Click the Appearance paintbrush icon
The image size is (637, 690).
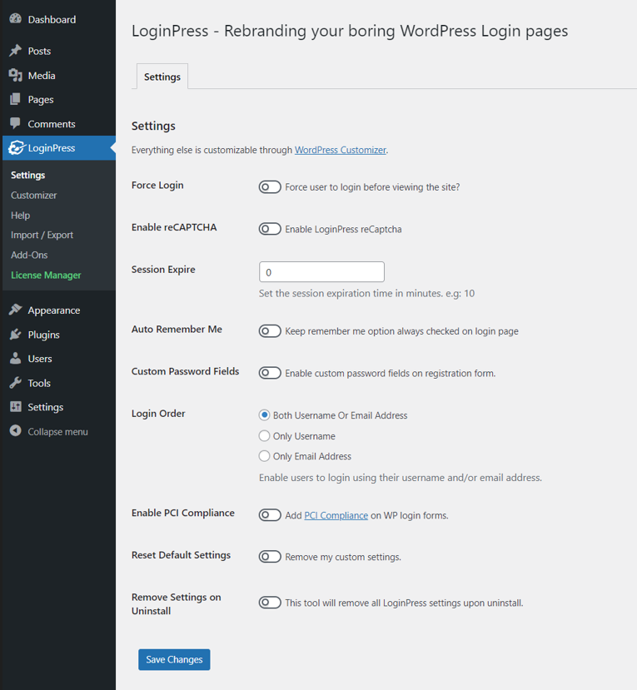click(x=16, y=310)
